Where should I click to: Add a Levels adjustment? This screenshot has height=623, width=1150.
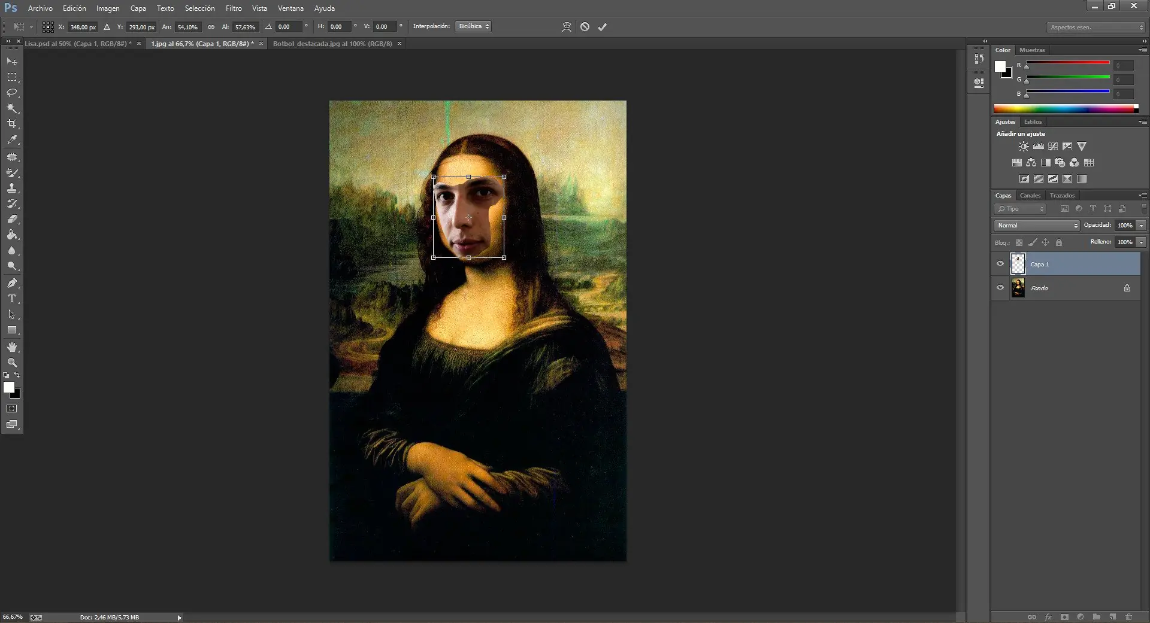tap(1039, 147)
